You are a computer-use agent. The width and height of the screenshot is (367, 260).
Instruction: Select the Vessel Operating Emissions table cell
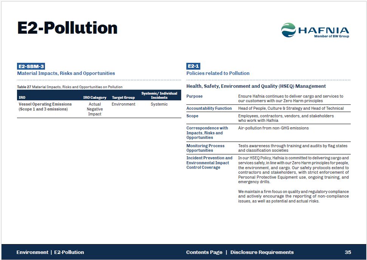click(x=45, y=107)
